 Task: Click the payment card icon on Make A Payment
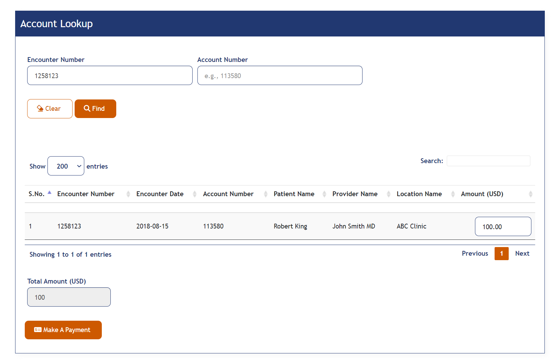[38, 330]
